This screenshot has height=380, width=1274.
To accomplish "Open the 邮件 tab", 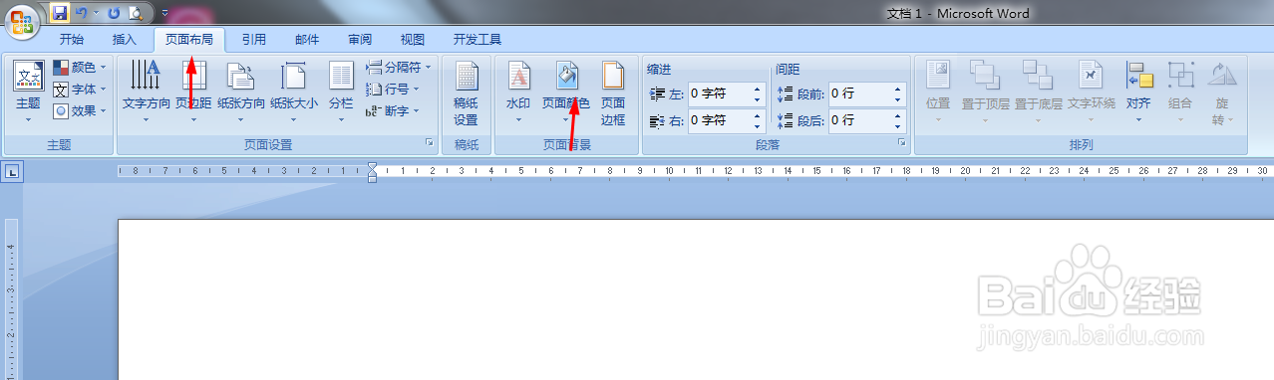I will click(x=307, y=40).
